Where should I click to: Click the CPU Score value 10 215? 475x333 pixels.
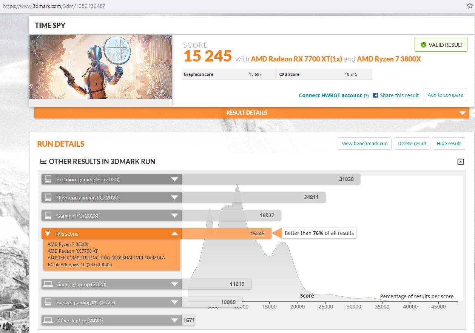(351, 74)
